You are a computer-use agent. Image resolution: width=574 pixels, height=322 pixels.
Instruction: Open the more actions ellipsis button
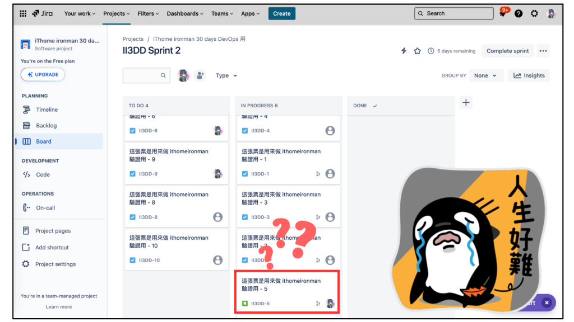pos(543,51)
